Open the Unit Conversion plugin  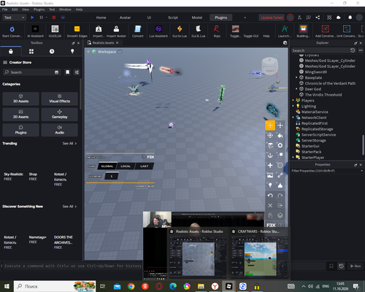pos(347,29)
